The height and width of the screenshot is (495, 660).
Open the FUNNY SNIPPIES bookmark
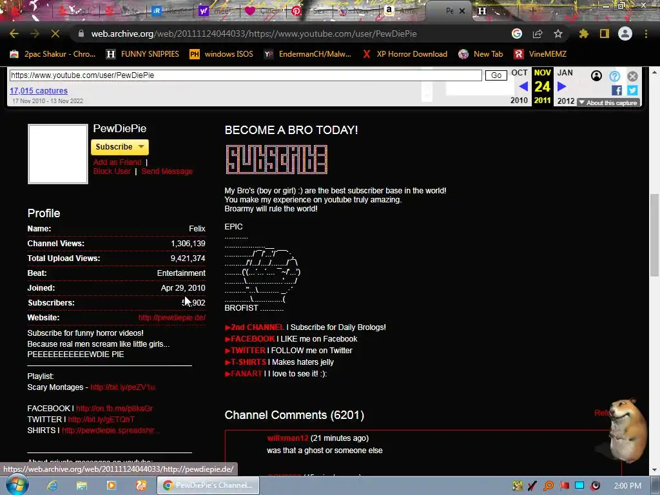(142, 54)
